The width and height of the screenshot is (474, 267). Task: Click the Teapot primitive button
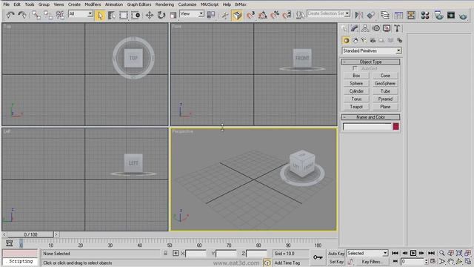(x=356, y=107)
